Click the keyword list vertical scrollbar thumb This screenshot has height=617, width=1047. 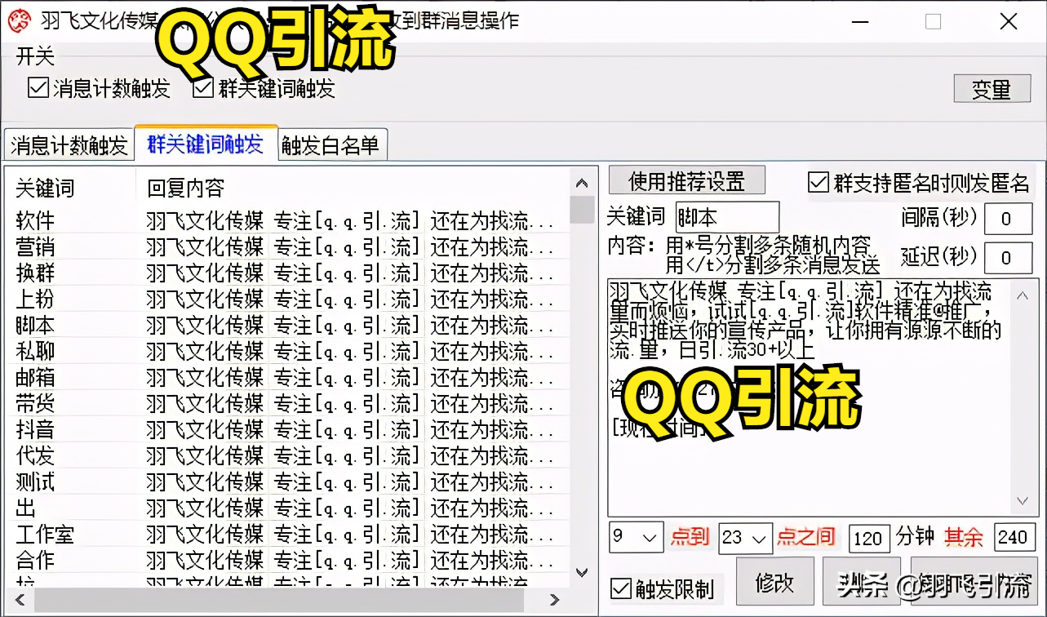[582, 209]
